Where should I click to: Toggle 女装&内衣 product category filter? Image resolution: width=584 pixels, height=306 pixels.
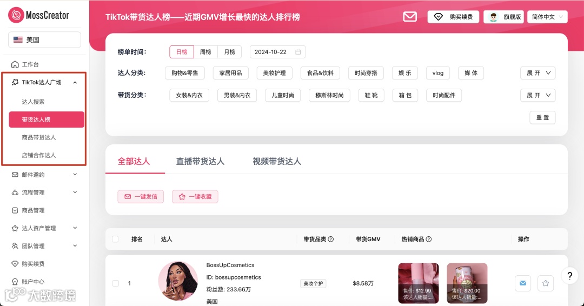[x=189, y=95]
